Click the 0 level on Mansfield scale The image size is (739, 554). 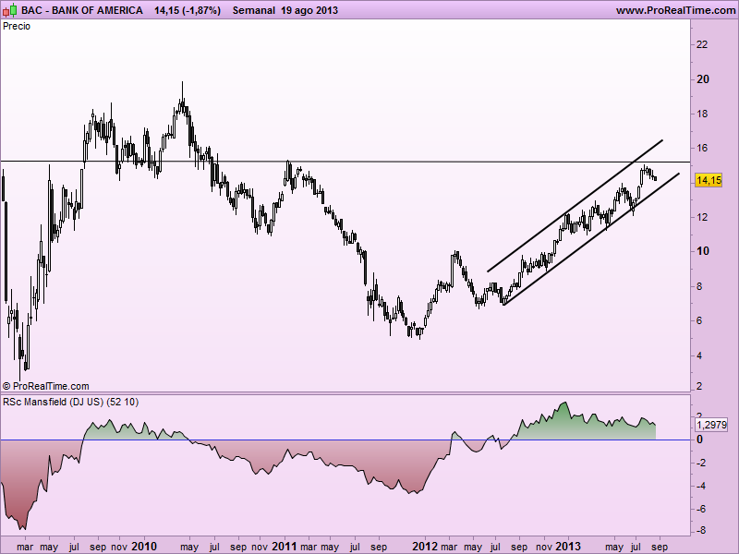(699, 440)
